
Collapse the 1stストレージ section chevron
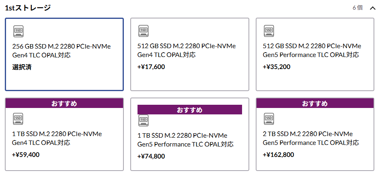point(372,8)
